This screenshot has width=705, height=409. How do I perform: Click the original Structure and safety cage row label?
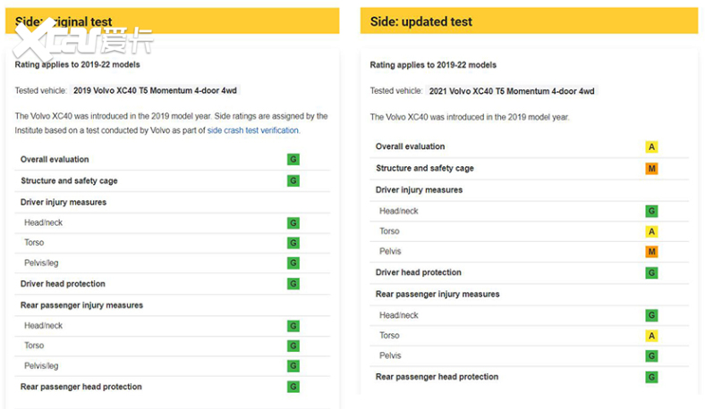click(69, 181)
